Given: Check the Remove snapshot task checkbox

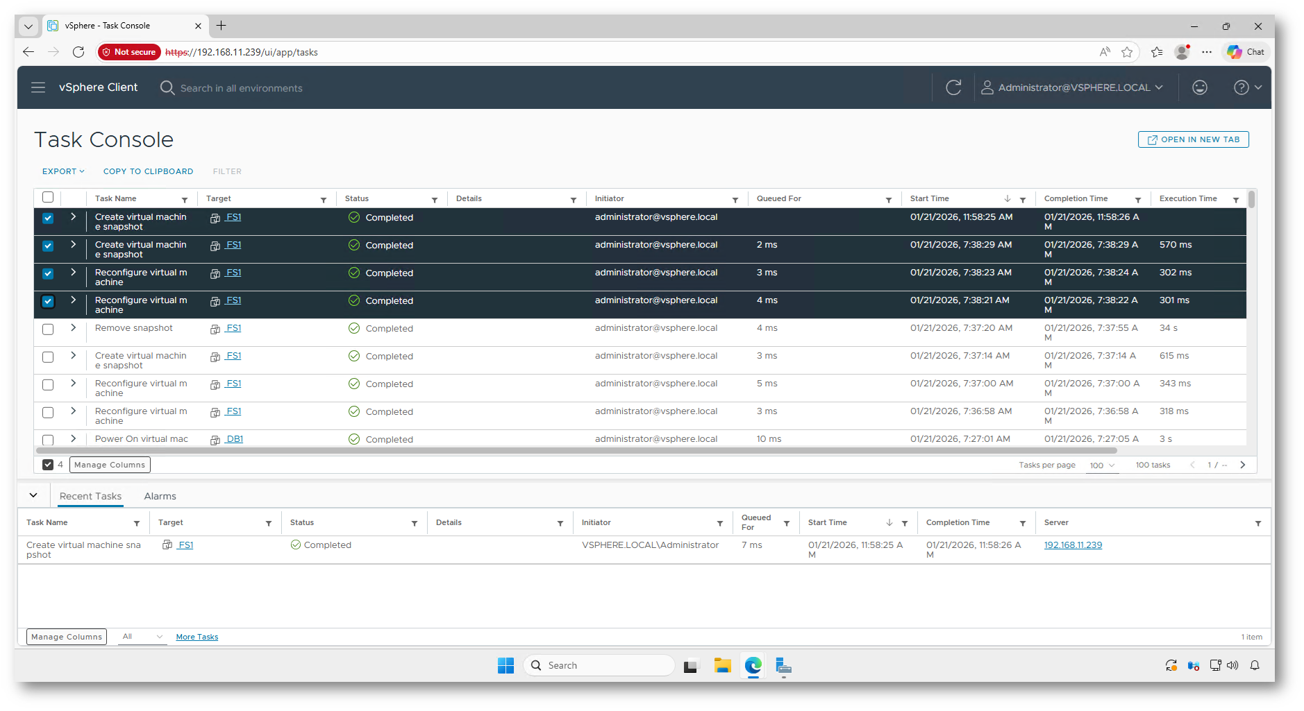Looking at the screenshot, I should coord(48,329).
